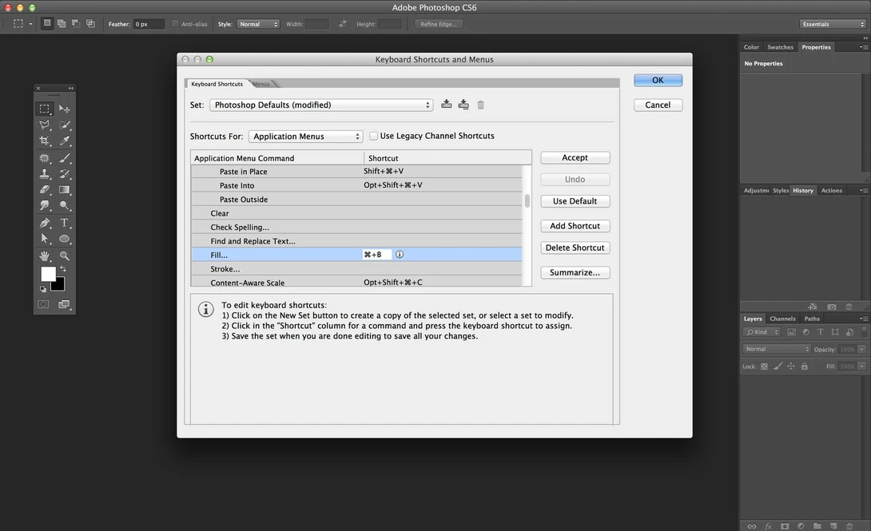Image resolution: width=871 pixels, height=531 pixels.
Task: Switch to the Paths tab
Action: coord(812,319)
